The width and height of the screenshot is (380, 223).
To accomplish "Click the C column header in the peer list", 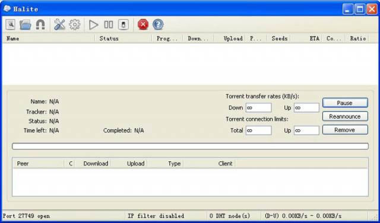I will [x=69, y=164].
